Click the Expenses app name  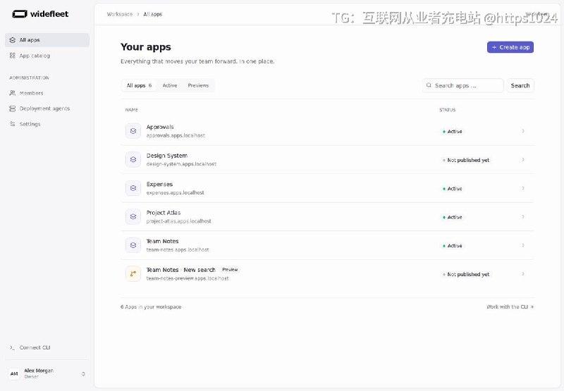[x=159, y=184]
